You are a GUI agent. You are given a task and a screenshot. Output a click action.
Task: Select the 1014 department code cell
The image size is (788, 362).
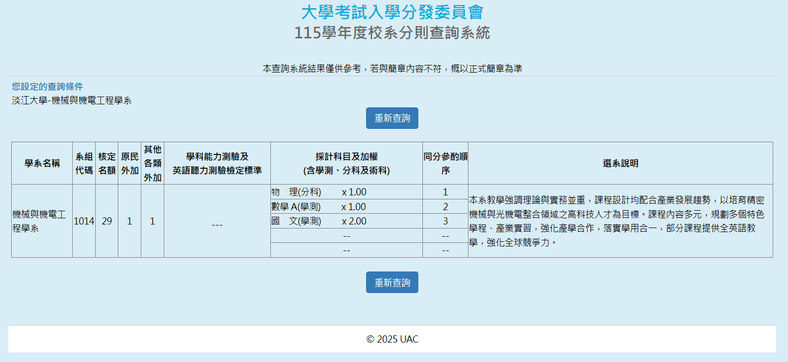coord(84,221)
